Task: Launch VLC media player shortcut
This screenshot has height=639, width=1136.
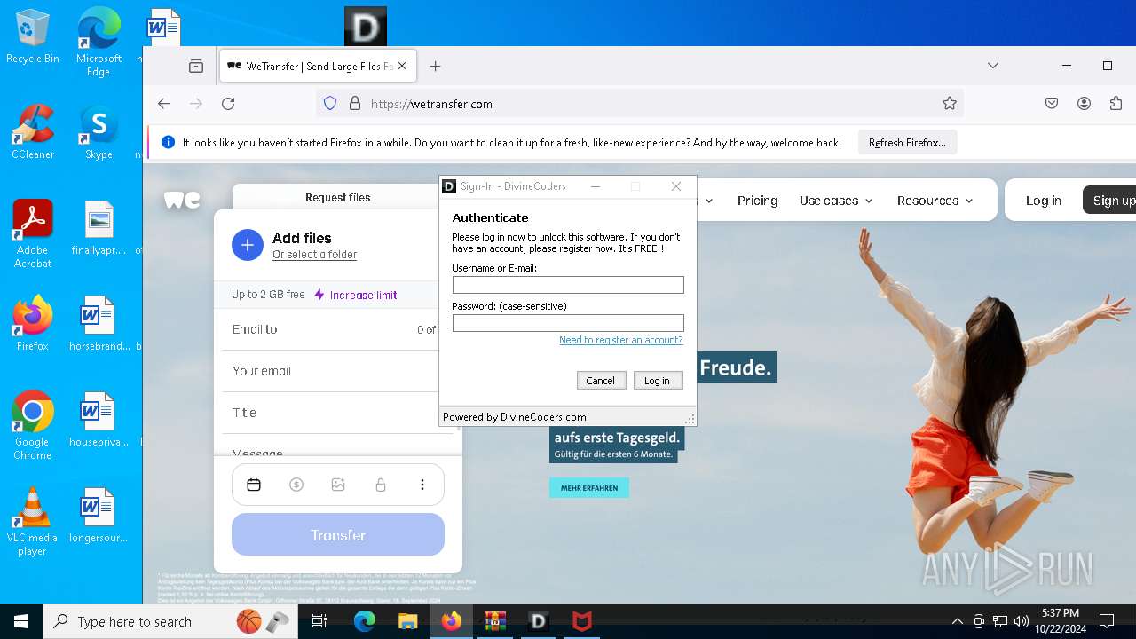Action: click(32, 521)
